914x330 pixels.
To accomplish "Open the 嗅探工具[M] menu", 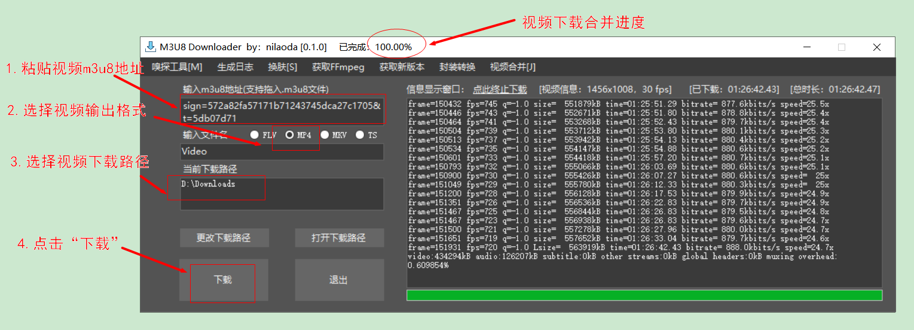I will [x=177, y=67].
